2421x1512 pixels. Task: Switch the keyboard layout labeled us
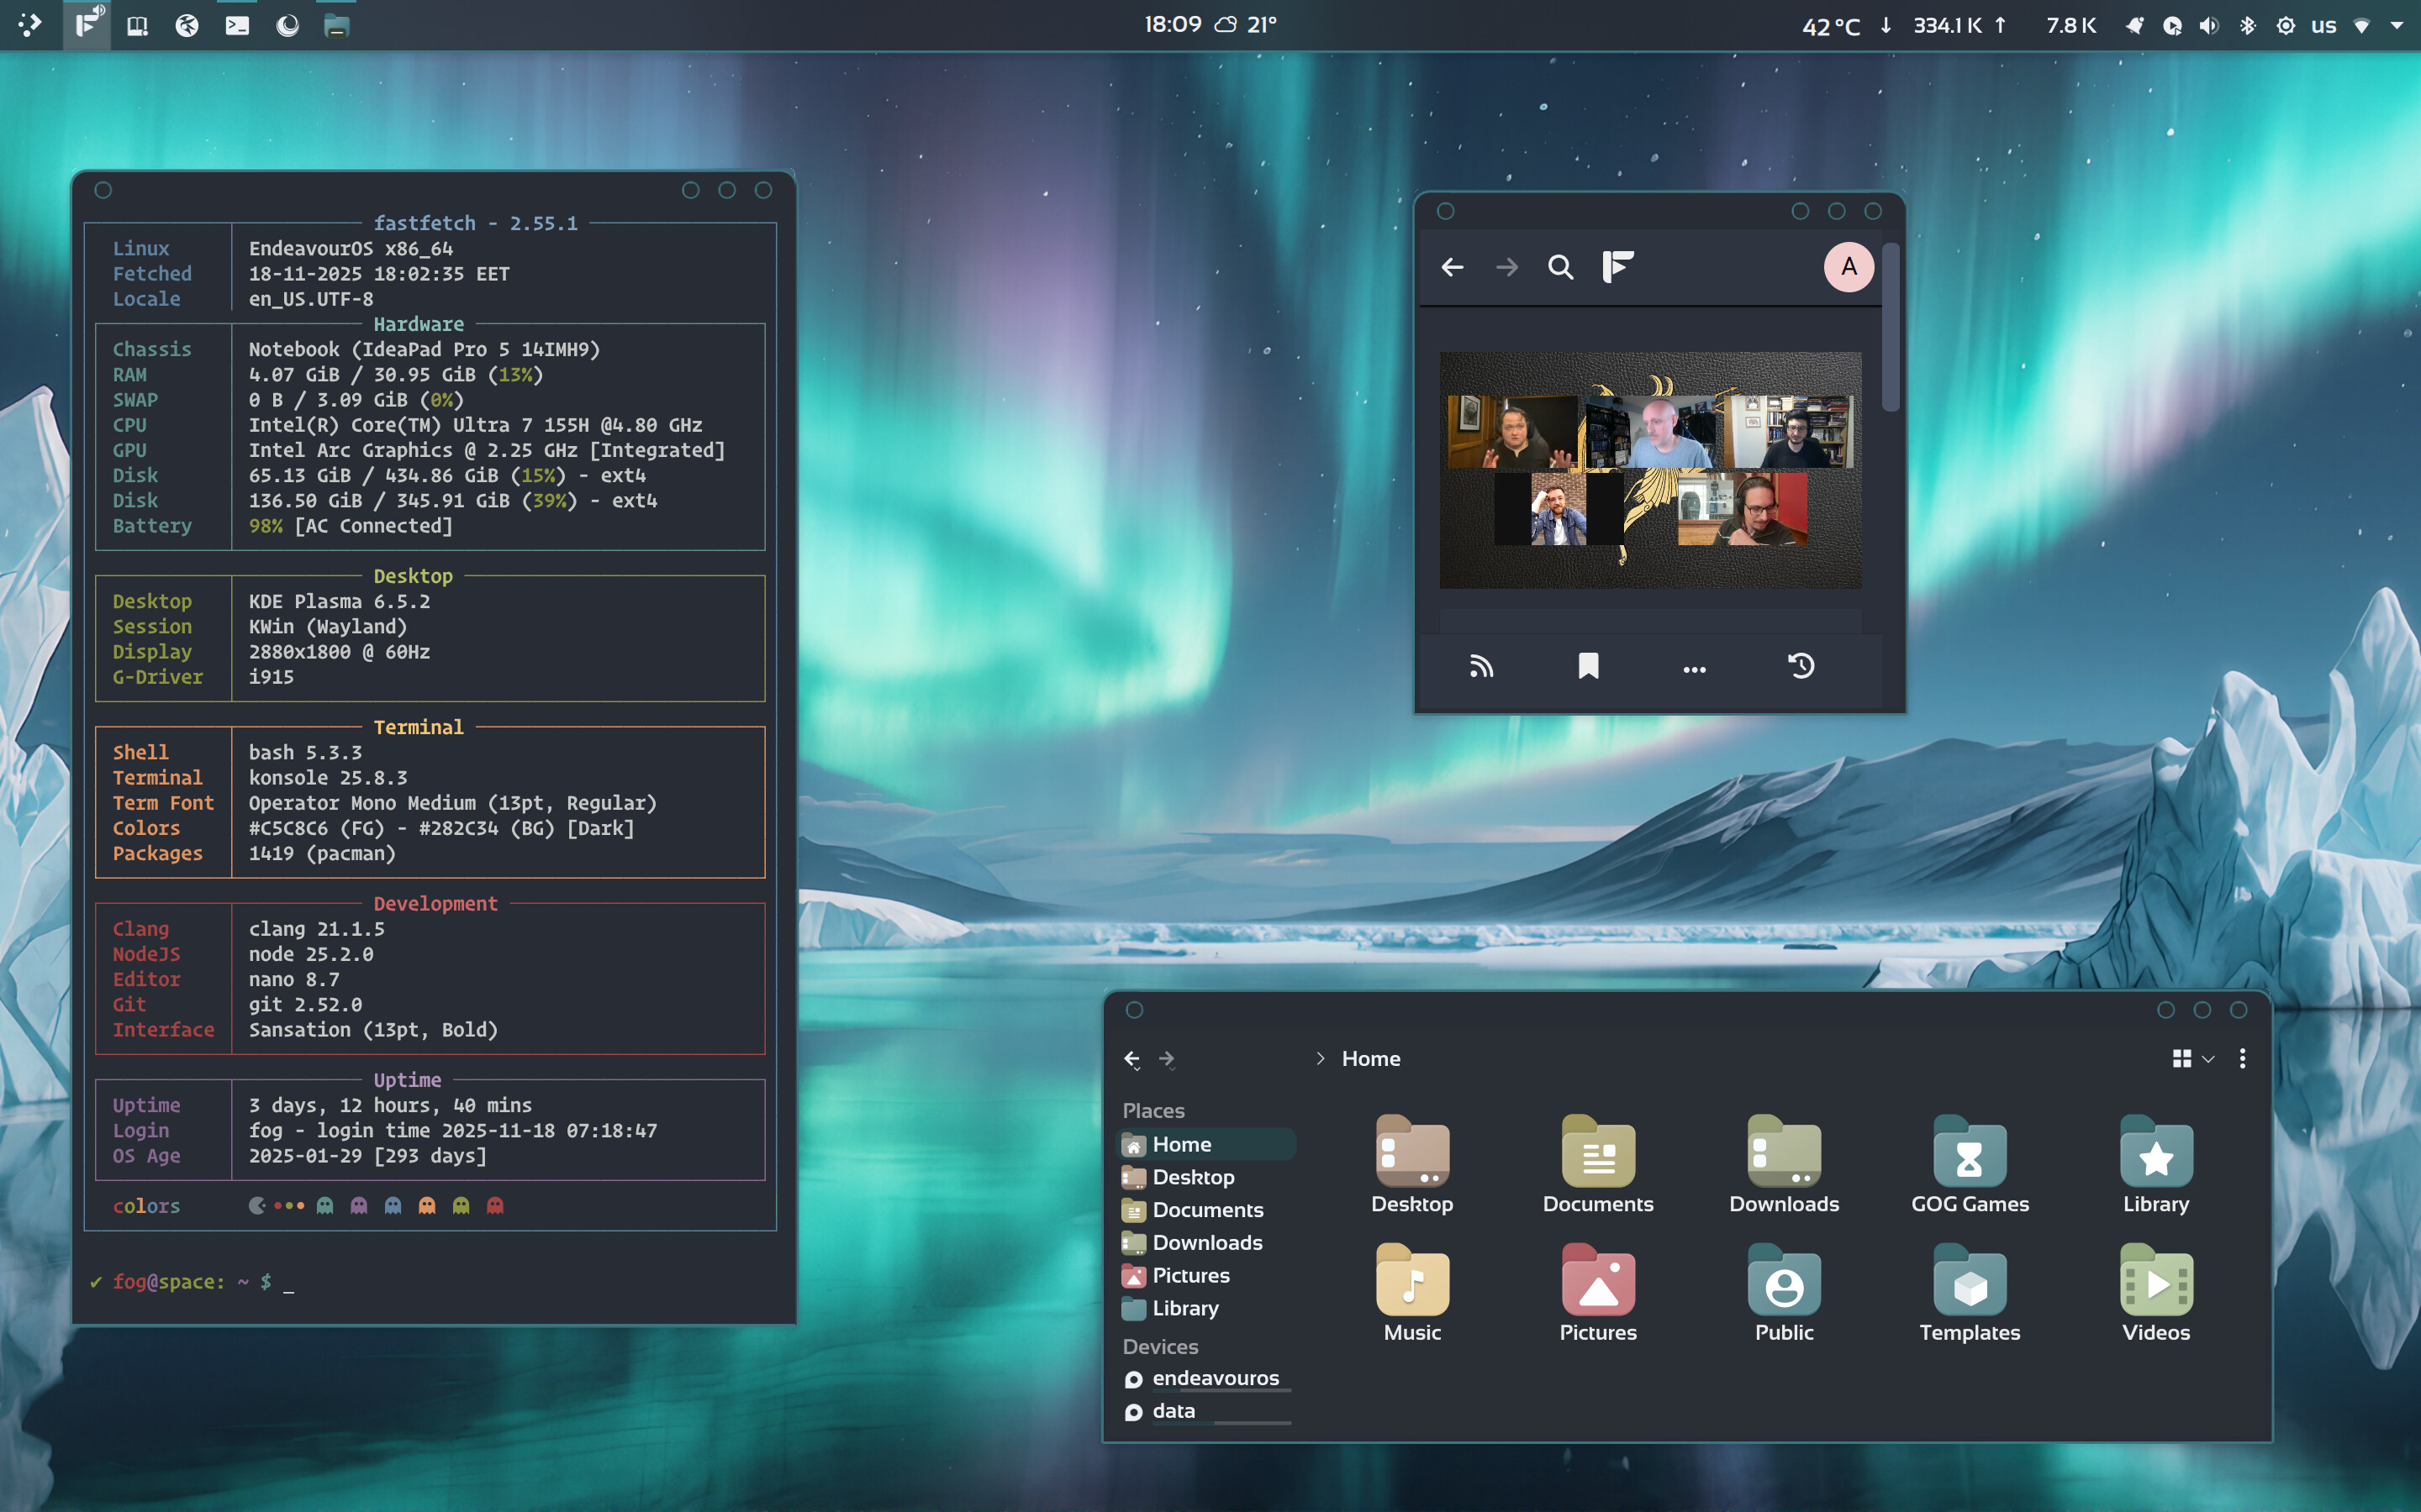[2323, 26]
